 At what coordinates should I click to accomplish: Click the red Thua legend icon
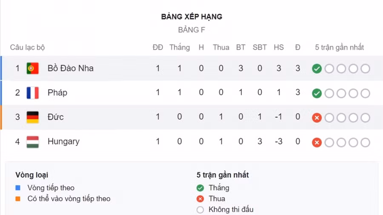(200, 199)
